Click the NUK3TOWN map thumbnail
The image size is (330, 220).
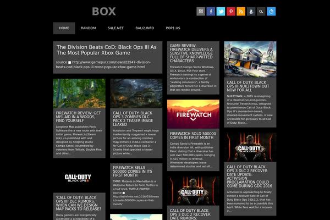[x=250, y=59]
